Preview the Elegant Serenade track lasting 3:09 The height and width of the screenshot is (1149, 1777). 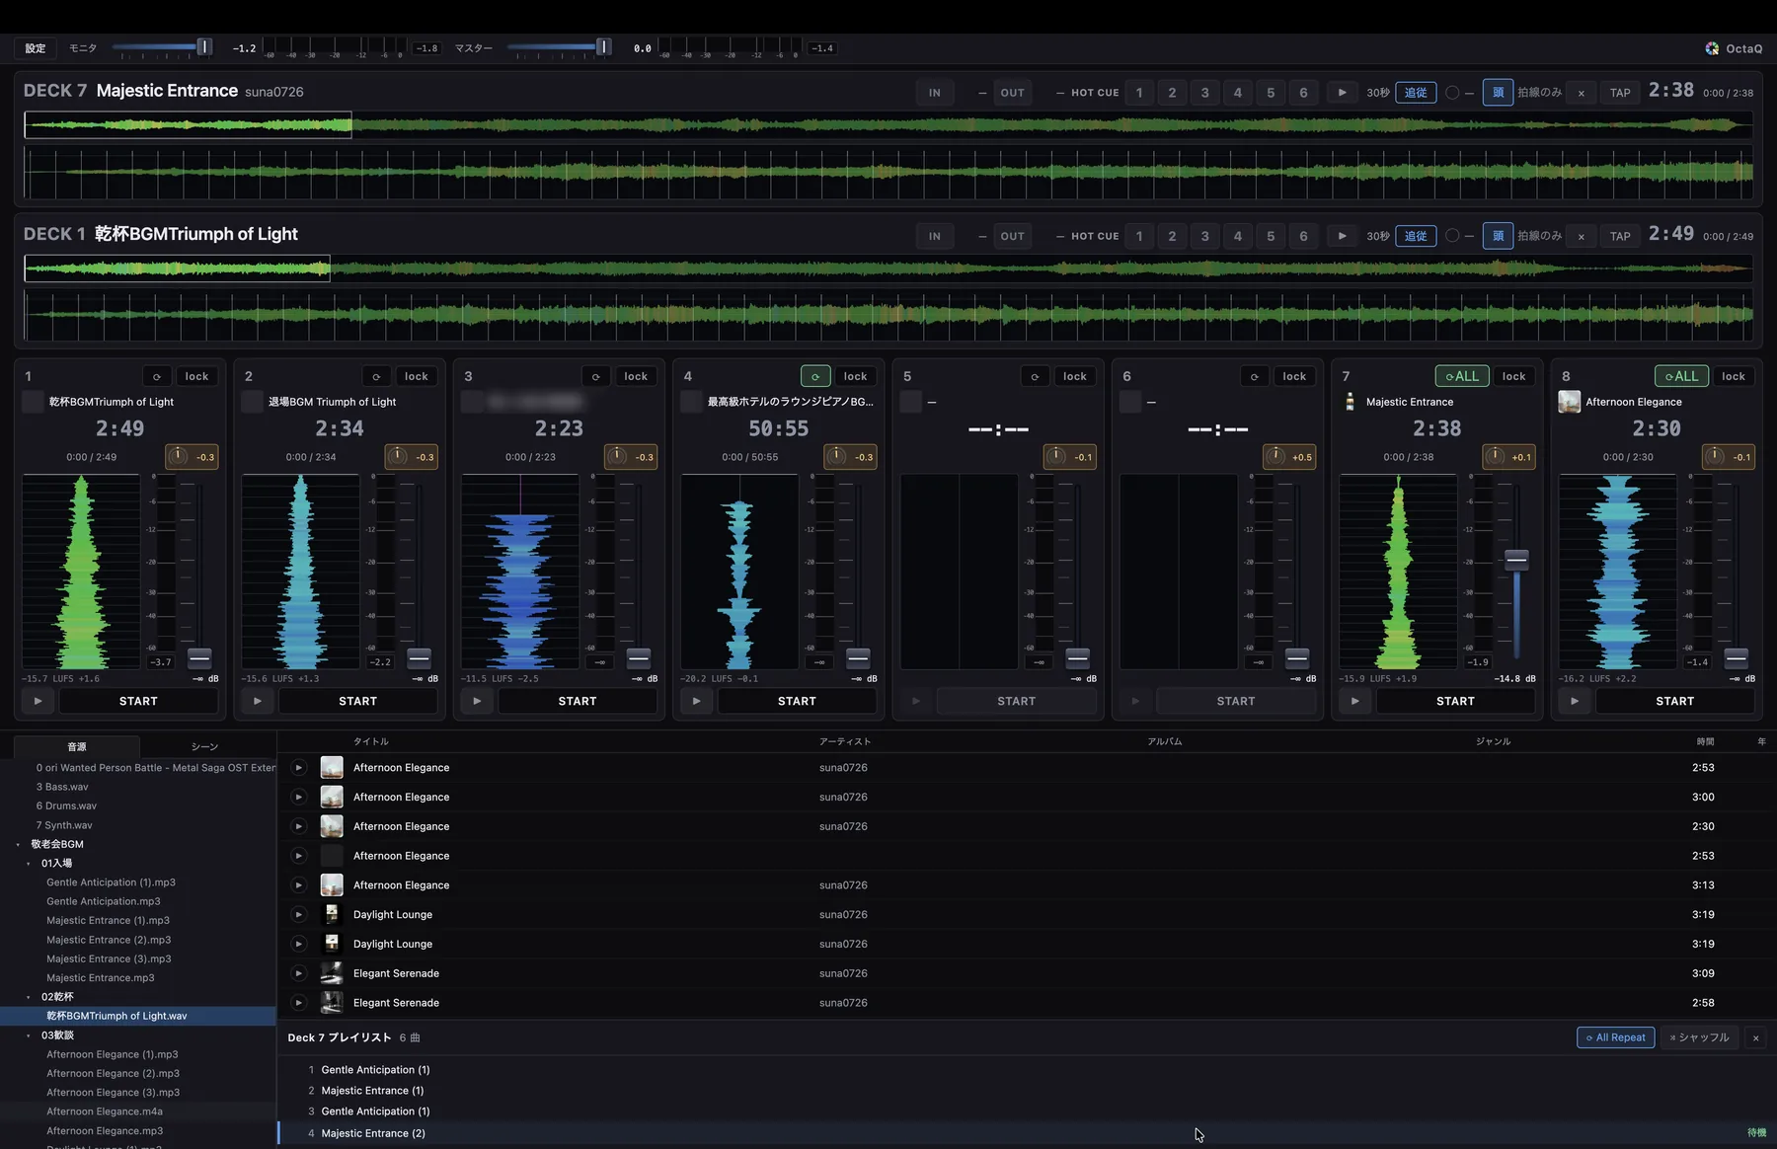299,973
